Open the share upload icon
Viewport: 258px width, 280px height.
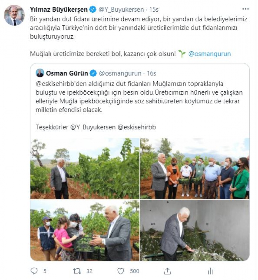point(167,271)
